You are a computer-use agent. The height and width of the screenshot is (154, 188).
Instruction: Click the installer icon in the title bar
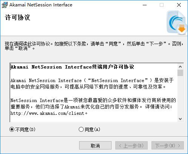(5, 5)
